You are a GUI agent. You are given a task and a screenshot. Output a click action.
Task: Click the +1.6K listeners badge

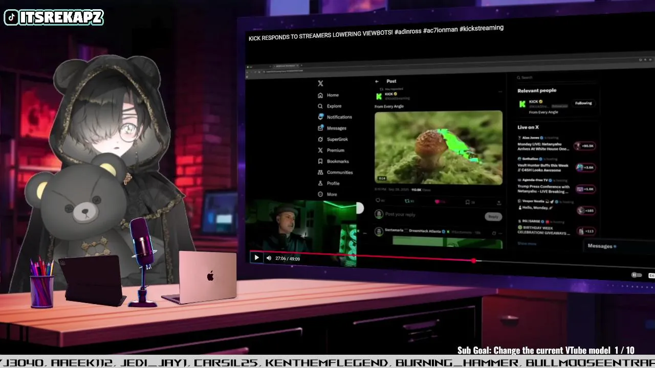click(x=585, y=189)
